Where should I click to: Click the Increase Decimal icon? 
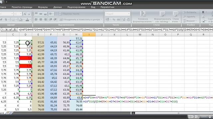(123, 20)
